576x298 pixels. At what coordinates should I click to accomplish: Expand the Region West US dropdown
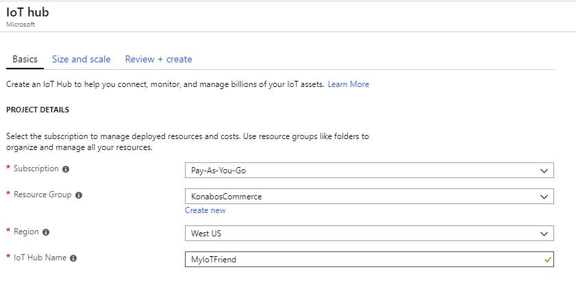368,234
